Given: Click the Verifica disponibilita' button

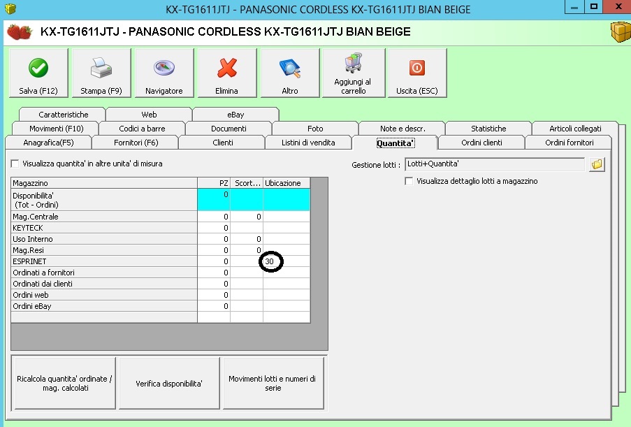Looking at the screenshot, I should tap(169, 383).
